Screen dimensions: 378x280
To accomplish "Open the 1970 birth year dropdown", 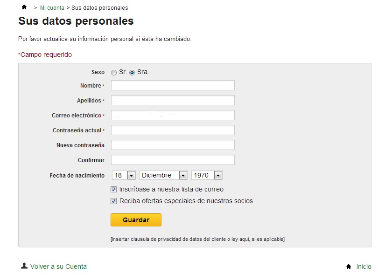I will point(207,175).
